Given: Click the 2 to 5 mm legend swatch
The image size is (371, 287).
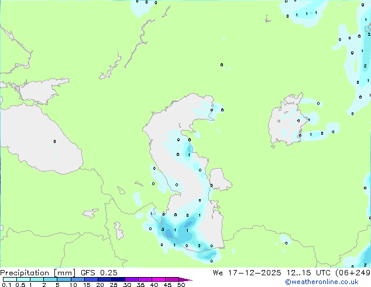Looking at the screenshot, I should tap(50, 279).
